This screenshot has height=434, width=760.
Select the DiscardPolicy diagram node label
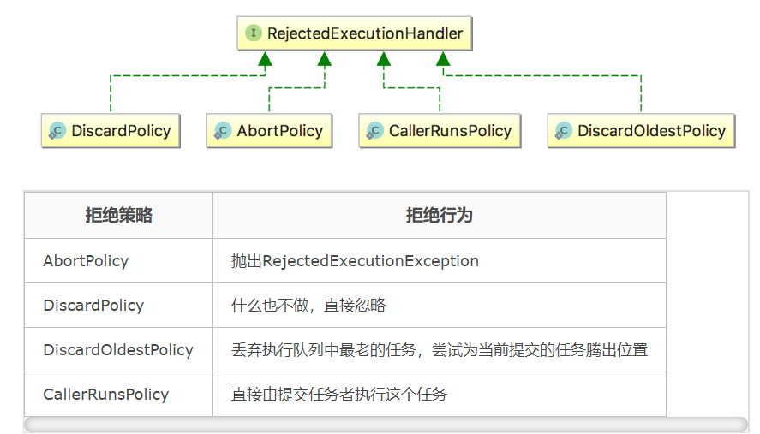click(121, 131)
